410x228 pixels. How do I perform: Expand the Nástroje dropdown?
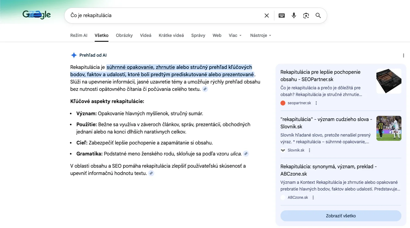click(261, 35)
